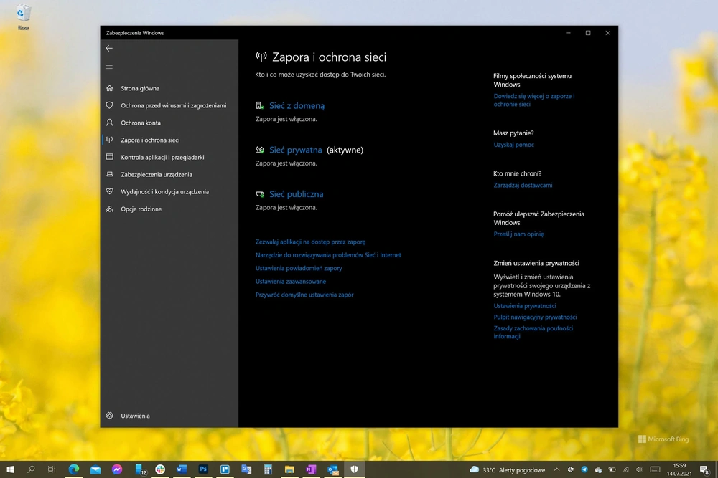Open Strona główna from sidebar
The image size is (718, 478).
coord(140,88)
